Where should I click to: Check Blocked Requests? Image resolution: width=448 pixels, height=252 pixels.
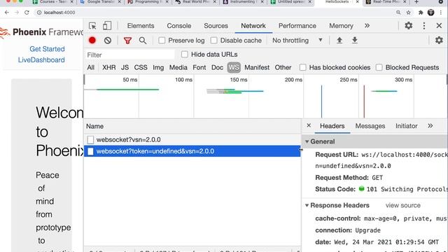[379, 67]
